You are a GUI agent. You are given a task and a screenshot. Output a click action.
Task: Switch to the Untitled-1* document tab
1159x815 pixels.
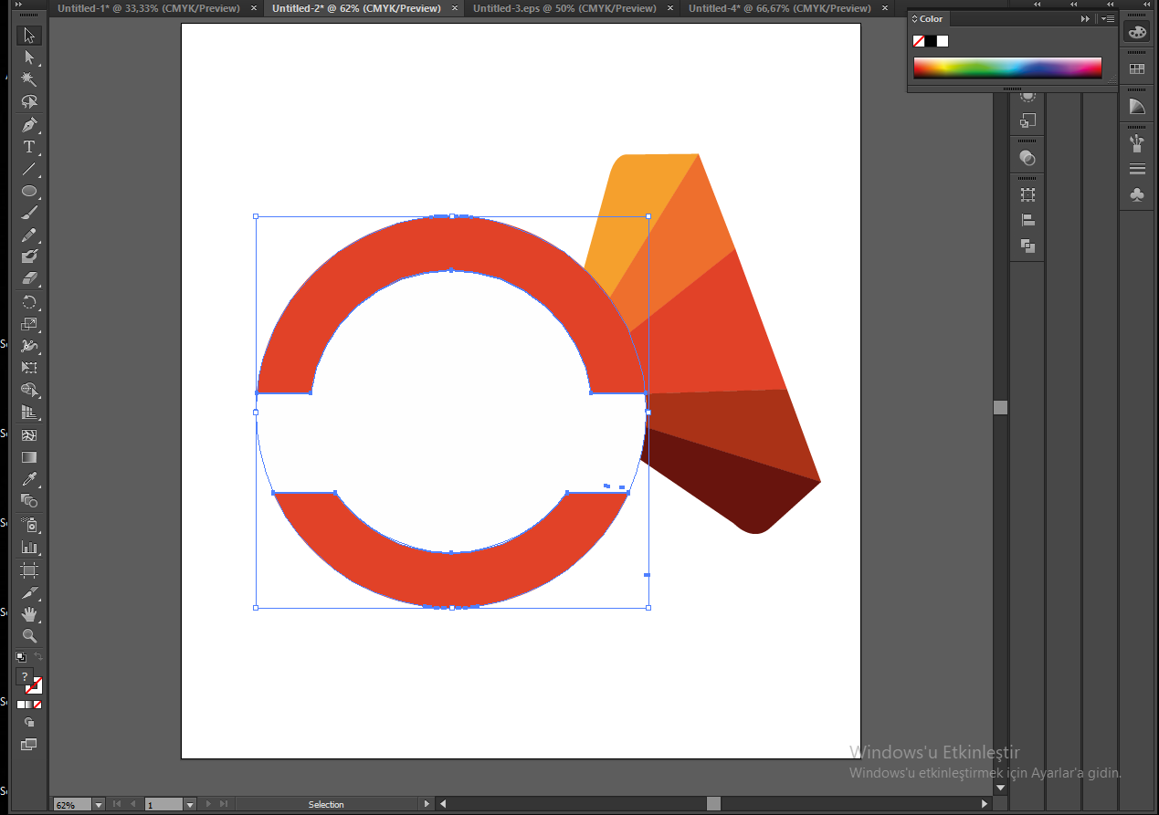(x=149, y=8)
